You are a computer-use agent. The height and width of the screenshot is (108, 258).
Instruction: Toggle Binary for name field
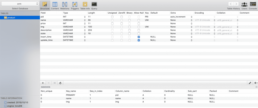(129, 20)
